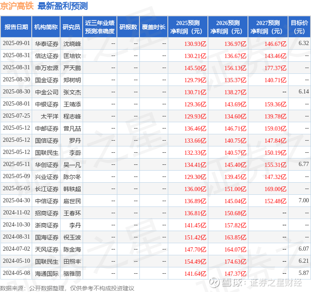Viewport: 311px width, 292px height.
Task: Click target price 5.87
Action: pyautogui.click(x=303, y=273)
